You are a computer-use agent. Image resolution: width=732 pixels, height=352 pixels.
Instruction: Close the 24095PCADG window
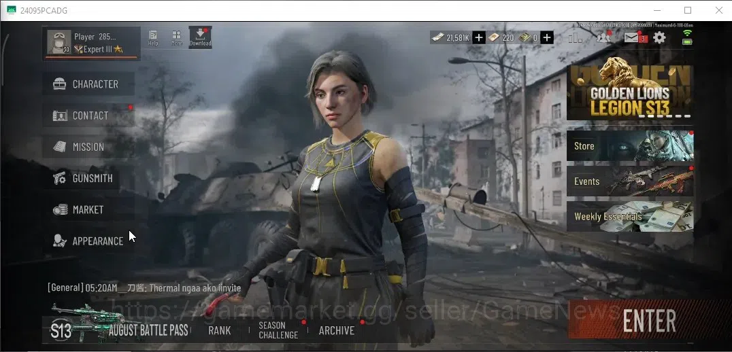click(719, 10)
